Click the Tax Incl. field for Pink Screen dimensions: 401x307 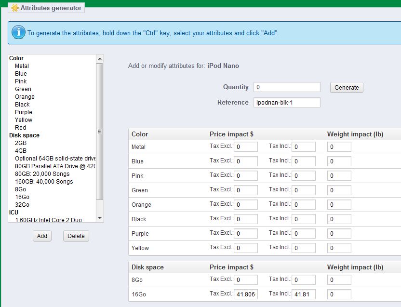click(304, 176)
